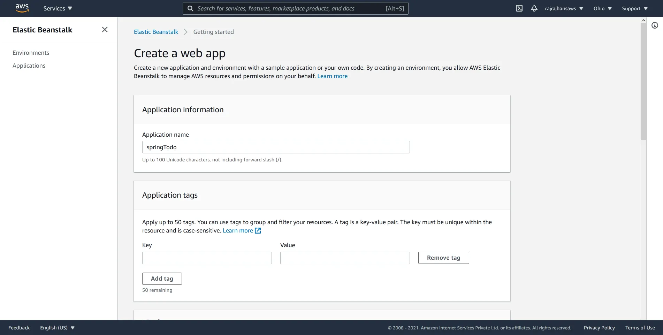Open the English (US) language selector
Image resolution: width=663 pixels, height=335 pixels.
click(x=57, y=327)
